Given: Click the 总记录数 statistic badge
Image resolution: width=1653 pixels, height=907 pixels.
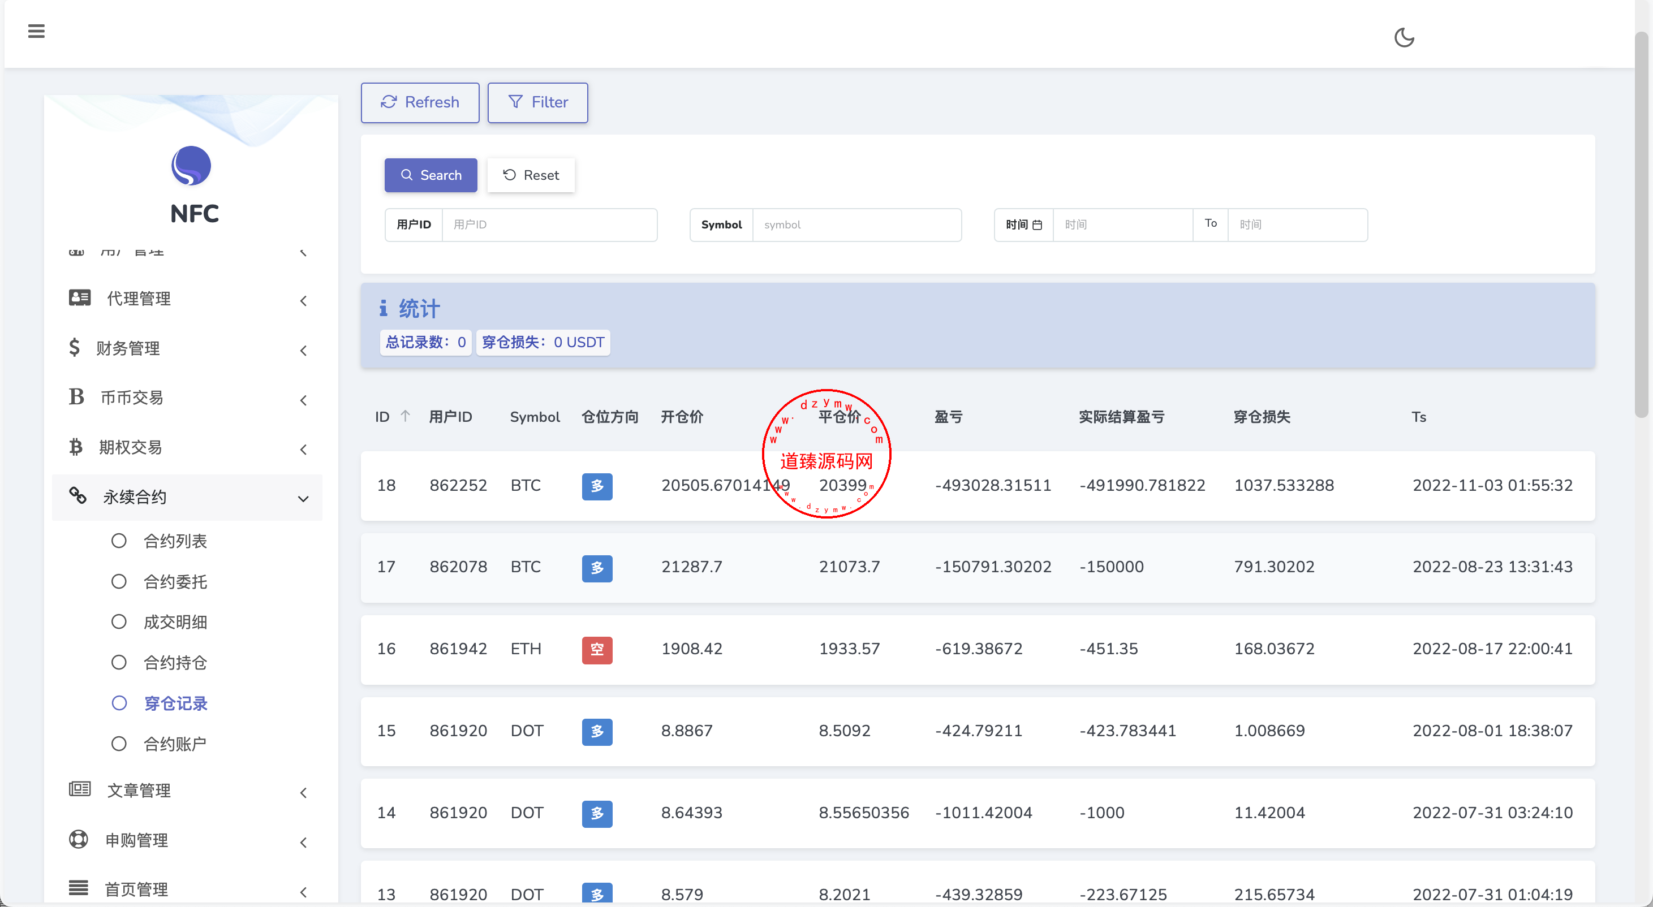Looking at the screenshot, I should 425,342.
